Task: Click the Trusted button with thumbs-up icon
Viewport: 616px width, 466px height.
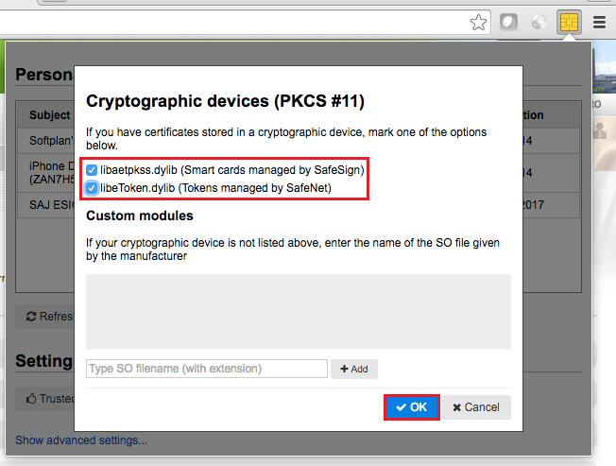Action: [45, 399]
